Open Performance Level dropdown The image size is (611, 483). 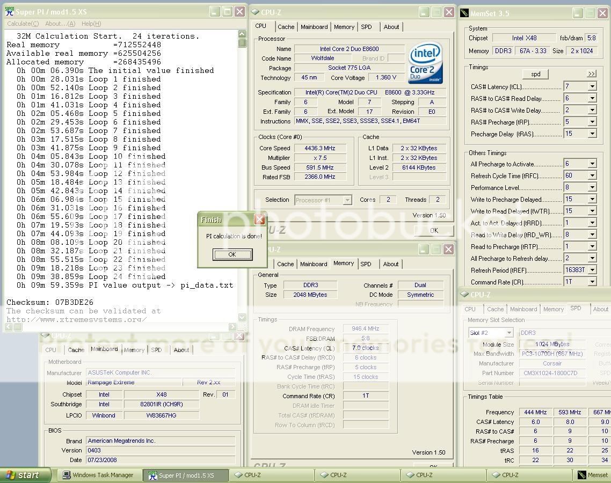point(592,187)
